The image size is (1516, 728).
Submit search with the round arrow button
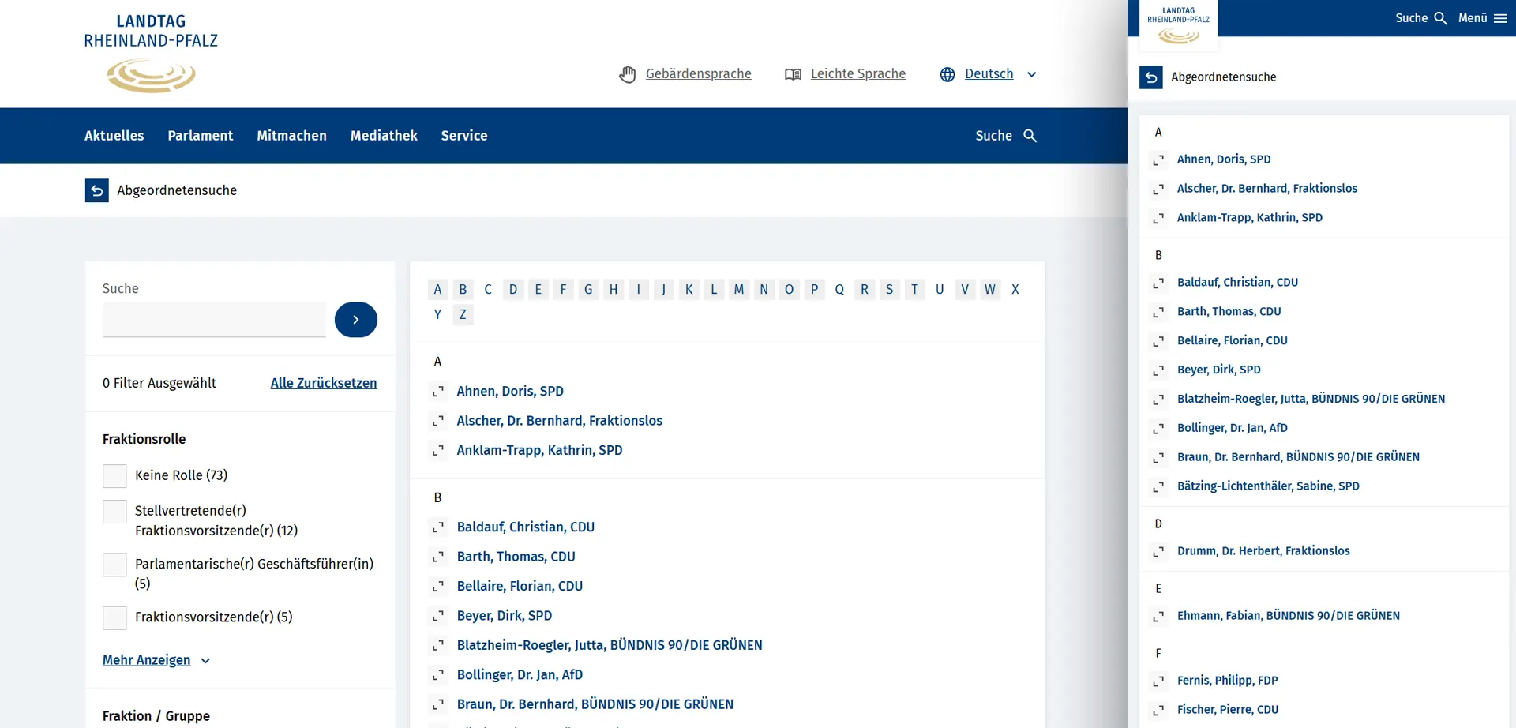(x=355, y=320)
